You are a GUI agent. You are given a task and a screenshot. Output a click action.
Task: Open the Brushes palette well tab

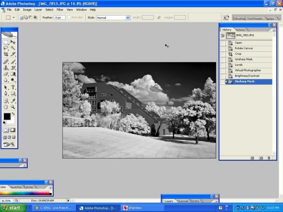click(240, 19)
